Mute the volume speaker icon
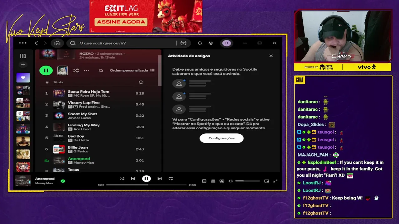The width and height of the screenshot is (399, 224). point(231,181)
